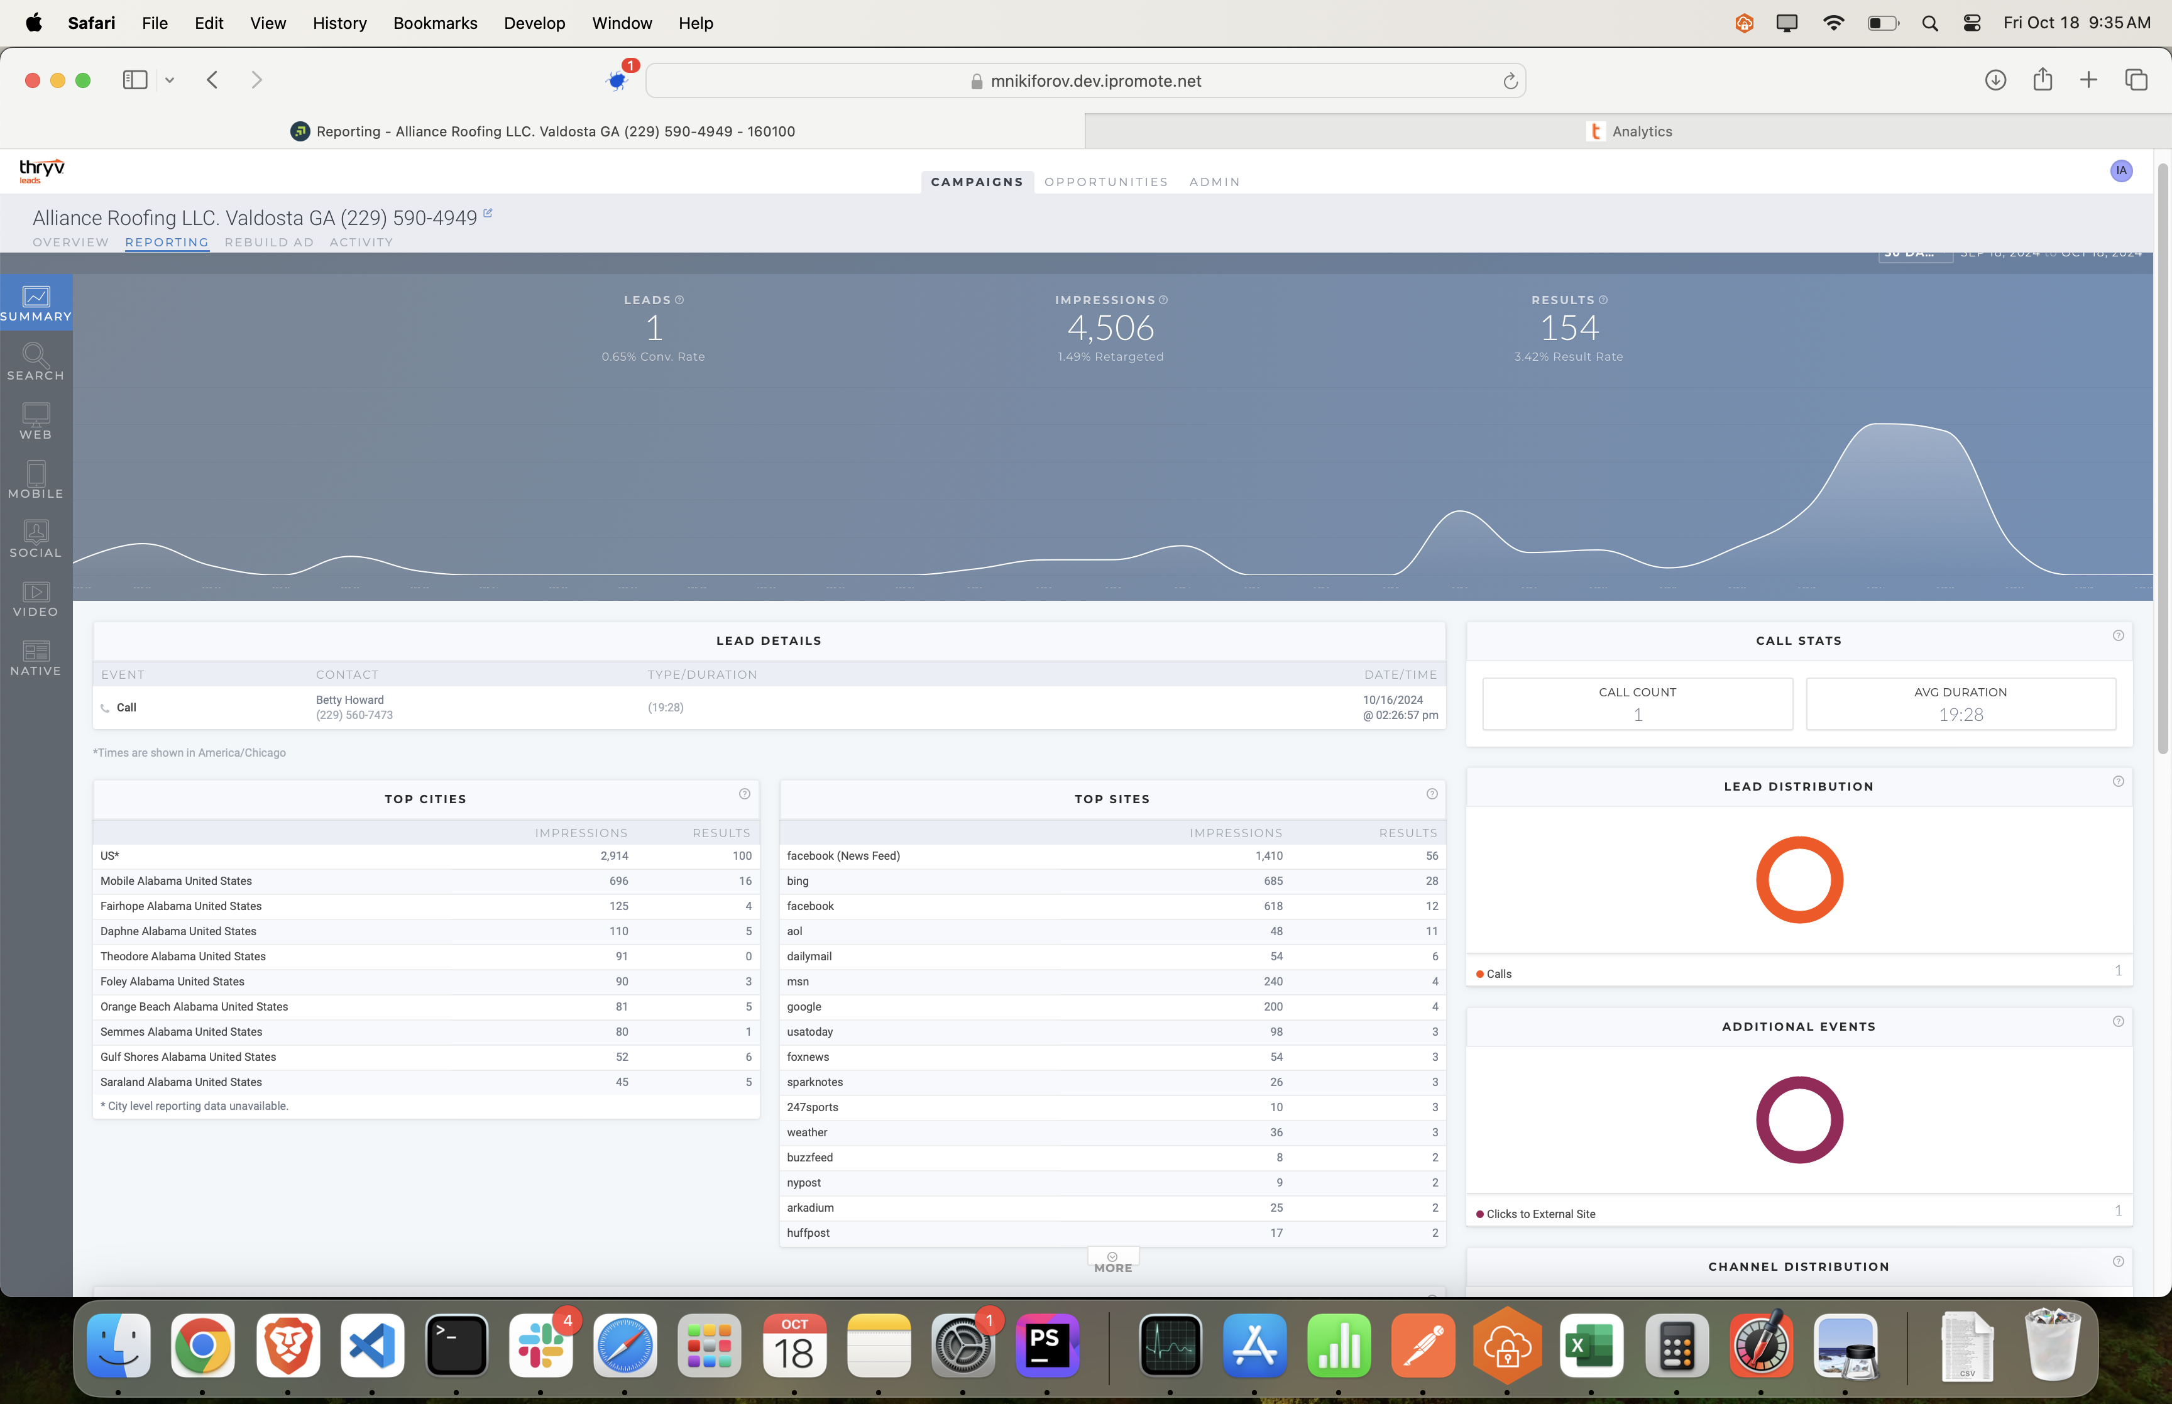Click the orange Lead Distribution donut chart
The image size is (2172, 1404).
(1799, 880)
